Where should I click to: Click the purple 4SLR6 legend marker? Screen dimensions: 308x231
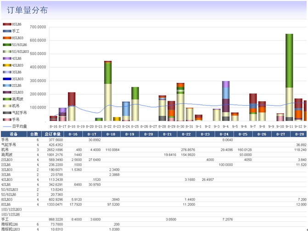[x=6, y=58]
